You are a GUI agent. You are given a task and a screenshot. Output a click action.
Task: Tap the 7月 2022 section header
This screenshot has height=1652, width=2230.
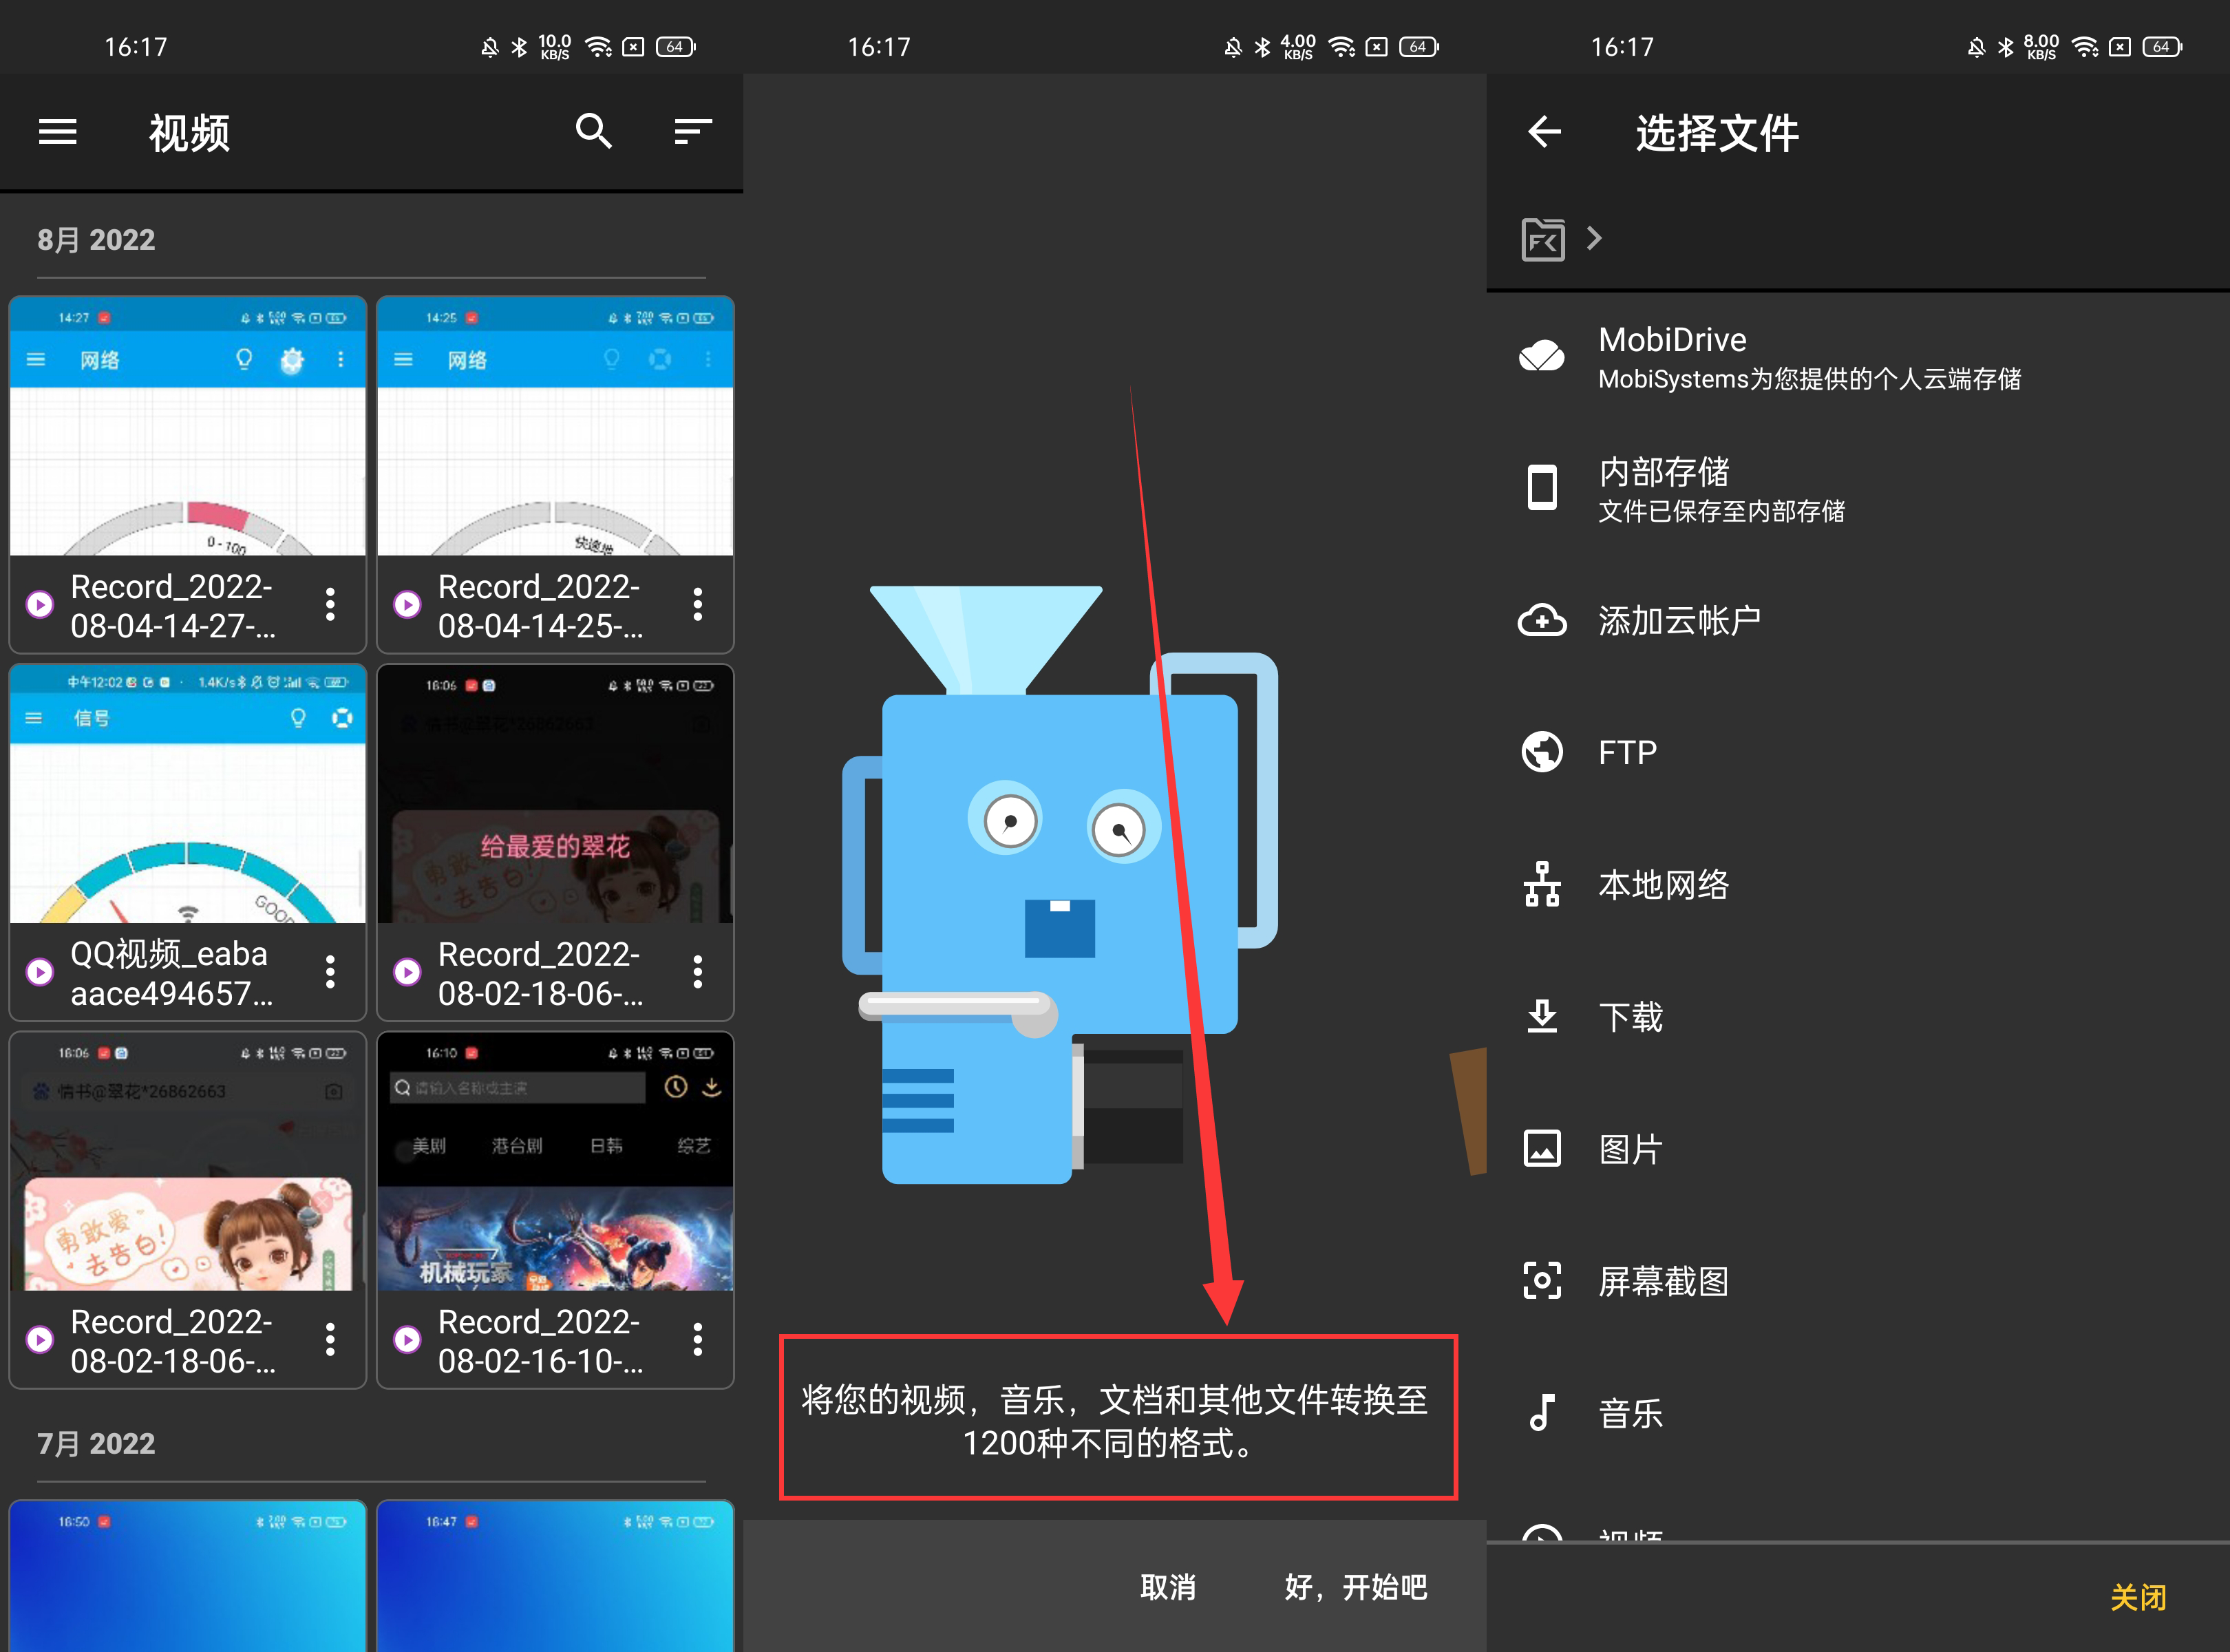point(96,1444)
